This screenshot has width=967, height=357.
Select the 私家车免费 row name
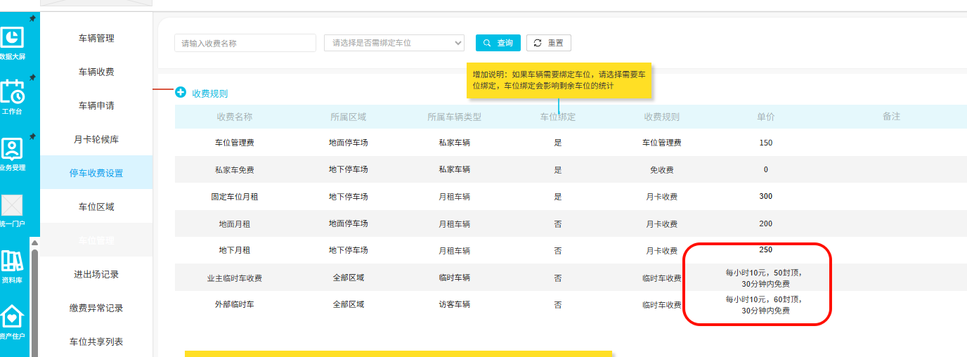point(235,169)
